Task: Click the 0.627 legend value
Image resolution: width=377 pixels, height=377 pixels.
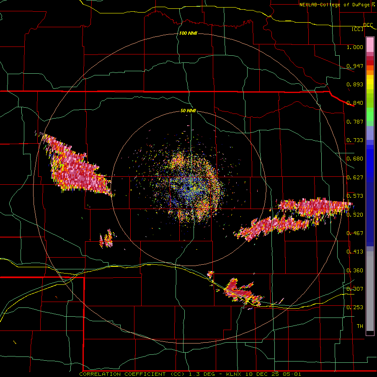Action: coord(355,178)
